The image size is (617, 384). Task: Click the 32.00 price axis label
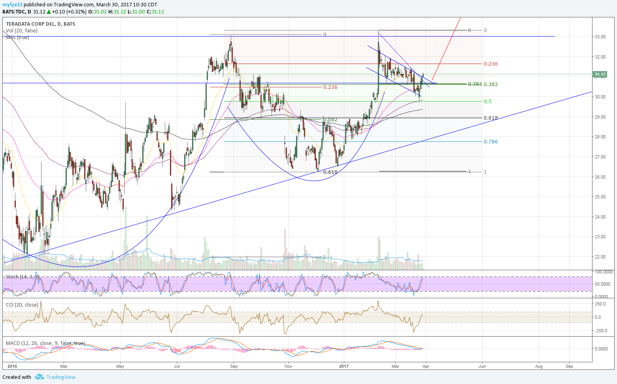(600, 57)
